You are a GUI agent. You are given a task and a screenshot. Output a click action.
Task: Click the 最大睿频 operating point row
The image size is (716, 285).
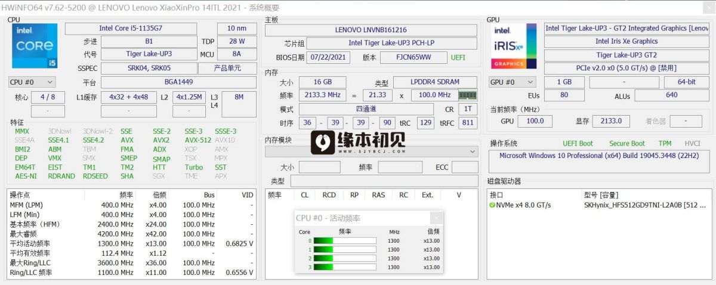tap(131, 234)
